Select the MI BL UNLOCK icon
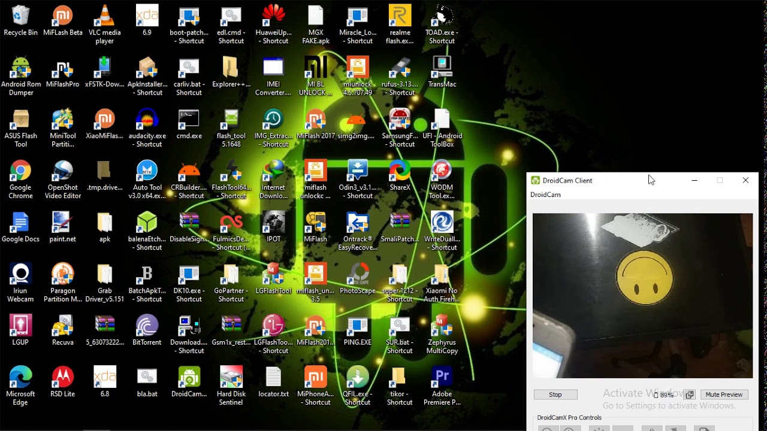Image resolution: width=767 pixels, height=431 pixels. (316, 76)
